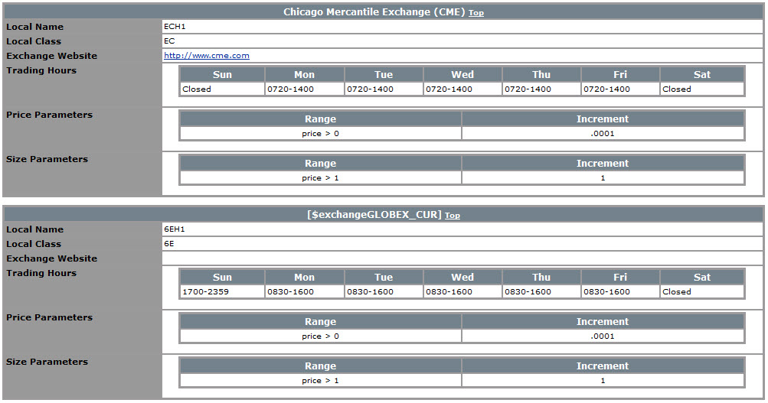Image resolution: width=768 pixels, height=403 pixels.
Task: Click GLOBEX Wednesday 0830-1600 trading hours cell
Action: [x=462, y=291]
